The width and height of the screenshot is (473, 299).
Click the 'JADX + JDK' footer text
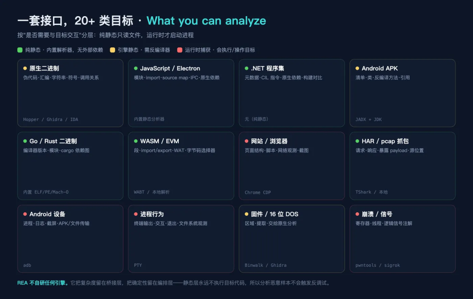pos(369,119)
